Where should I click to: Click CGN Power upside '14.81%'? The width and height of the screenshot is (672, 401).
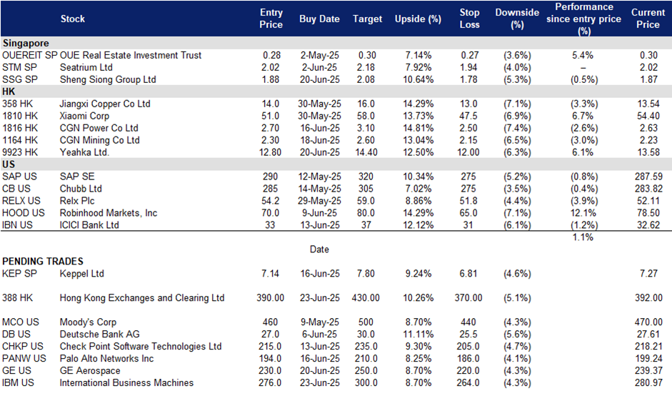pos(418,128)
